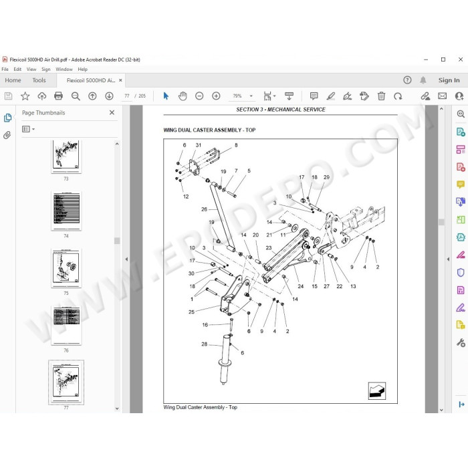This screenshot has width=468, height=468.
Task: Click thumbnails panel scroll up arrow
Action: point(117,144)
